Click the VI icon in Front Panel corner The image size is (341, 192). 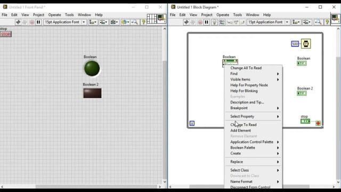[x=162, y=19]
